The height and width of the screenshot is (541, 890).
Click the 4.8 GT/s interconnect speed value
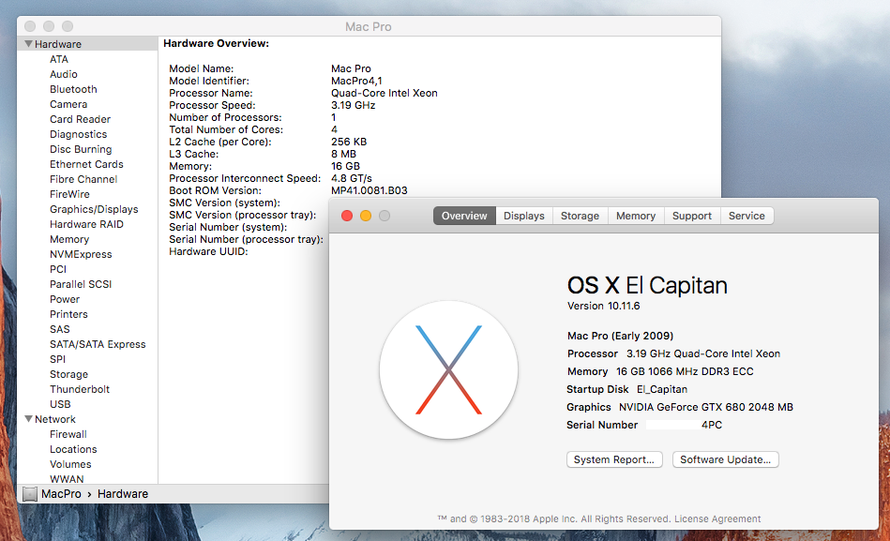coord(352,178)
